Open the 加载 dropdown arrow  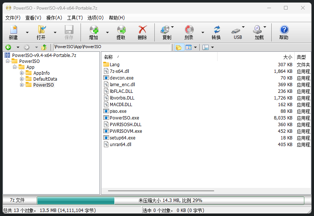(265, 27)
